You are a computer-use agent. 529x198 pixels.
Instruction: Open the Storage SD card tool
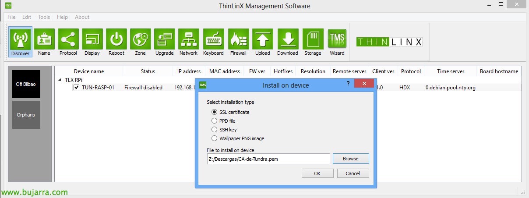[313, 42]
